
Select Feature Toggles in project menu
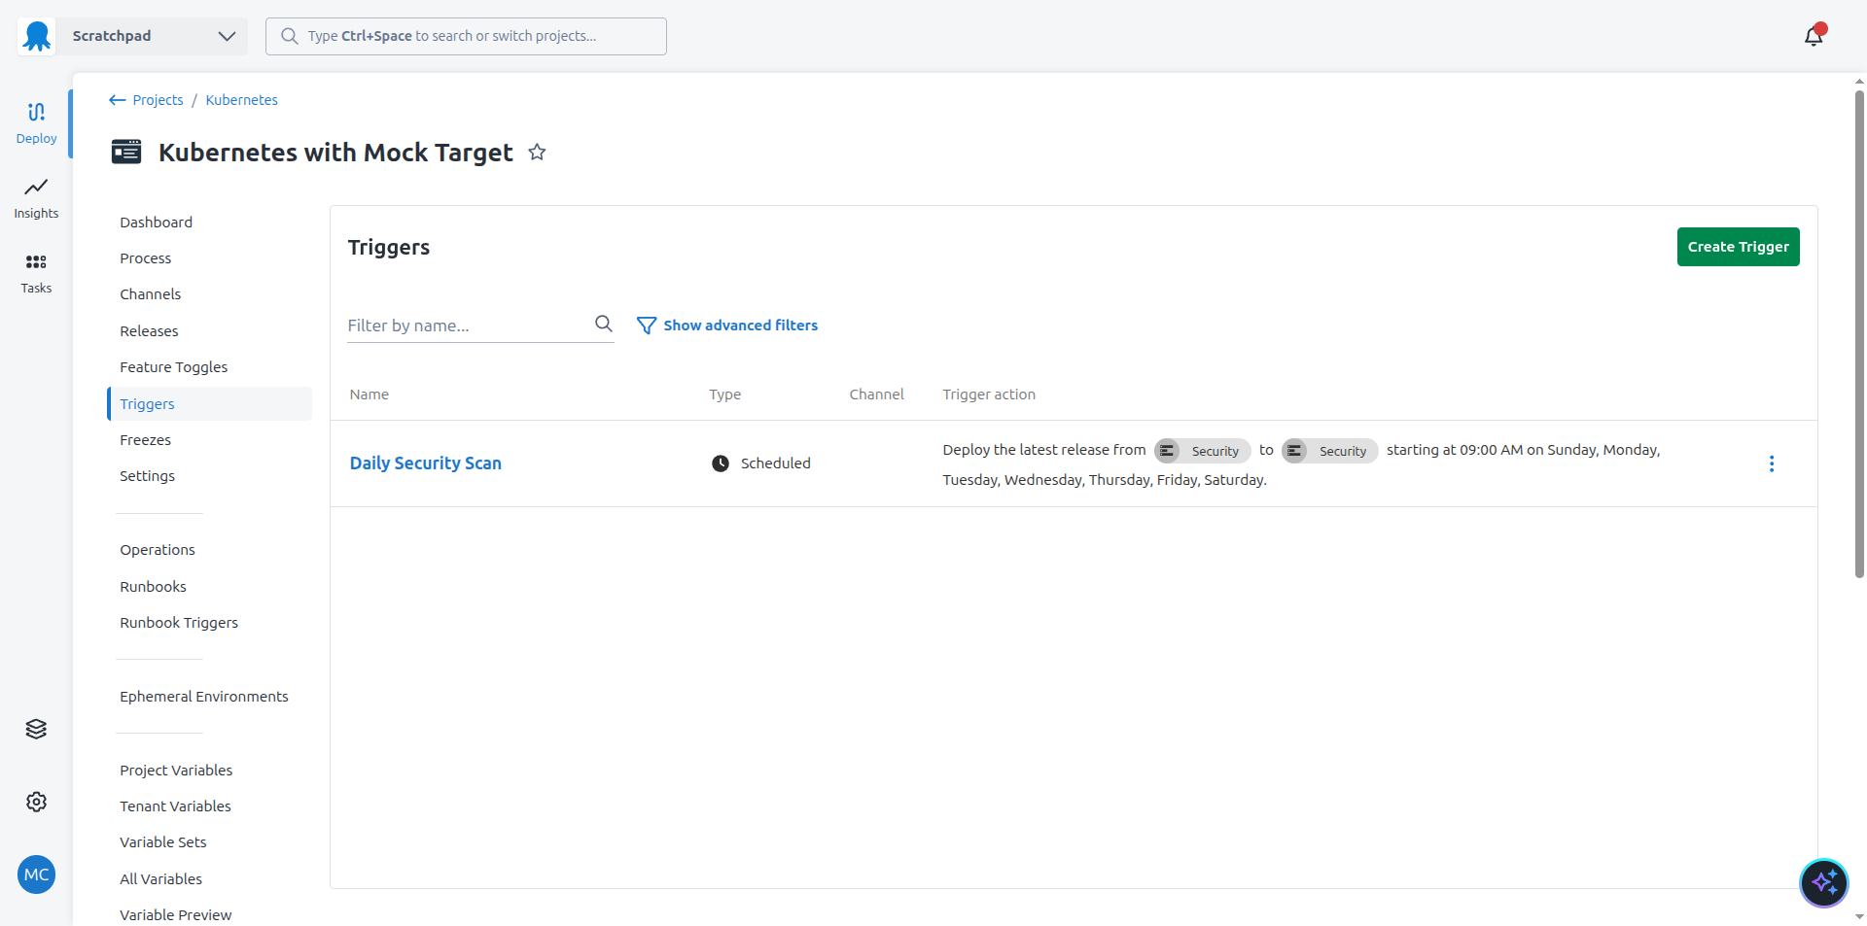173,367
